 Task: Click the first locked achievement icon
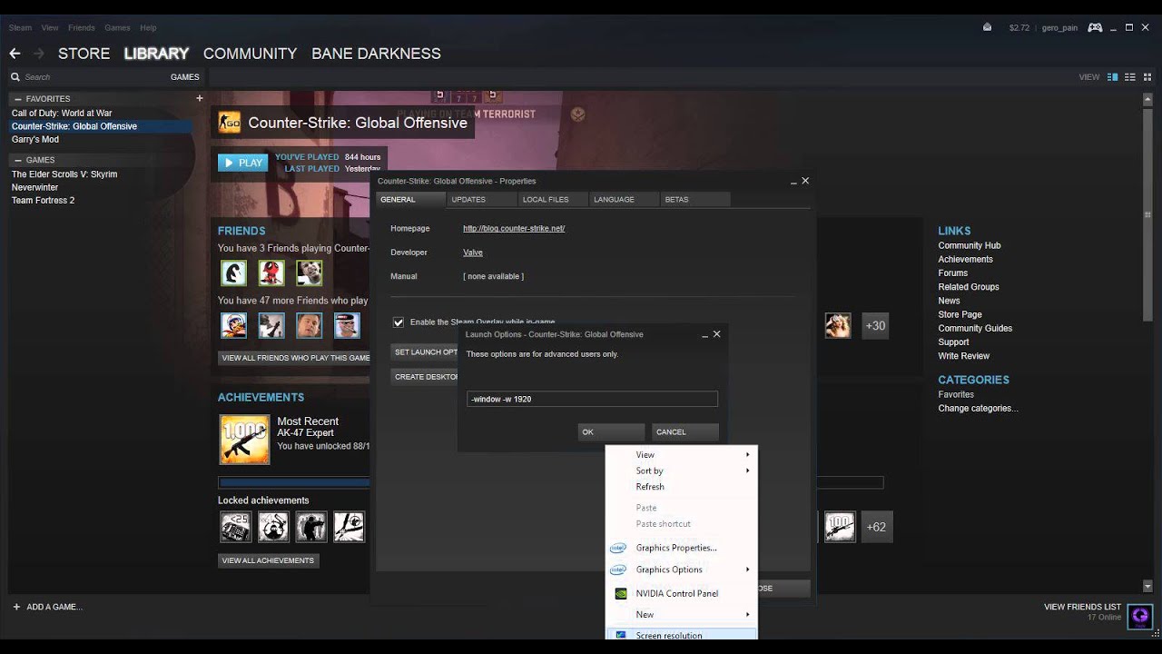tap(235, 527)
